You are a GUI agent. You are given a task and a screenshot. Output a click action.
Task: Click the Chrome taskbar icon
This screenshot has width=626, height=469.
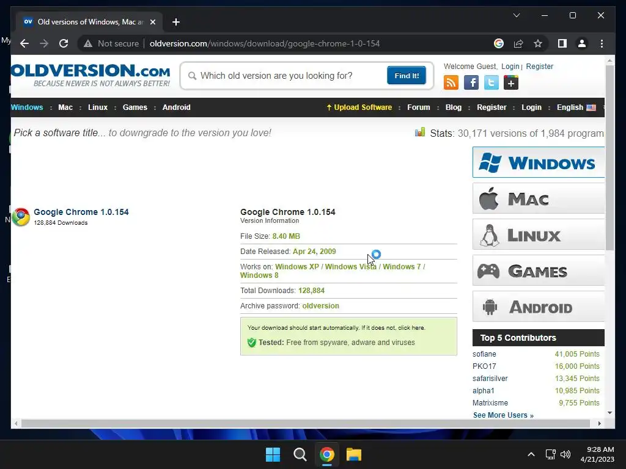coord(326,454)
